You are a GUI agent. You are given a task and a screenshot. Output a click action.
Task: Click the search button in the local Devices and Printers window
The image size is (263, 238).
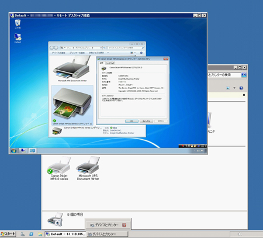point(244,75)
